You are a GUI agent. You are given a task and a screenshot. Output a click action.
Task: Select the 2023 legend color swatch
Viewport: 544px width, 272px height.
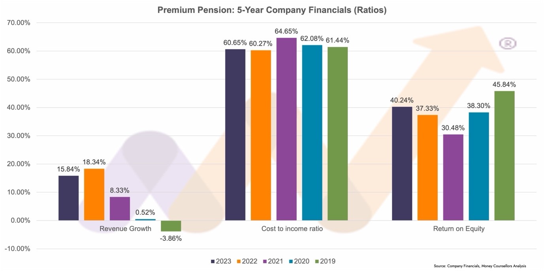coord(213,261)
